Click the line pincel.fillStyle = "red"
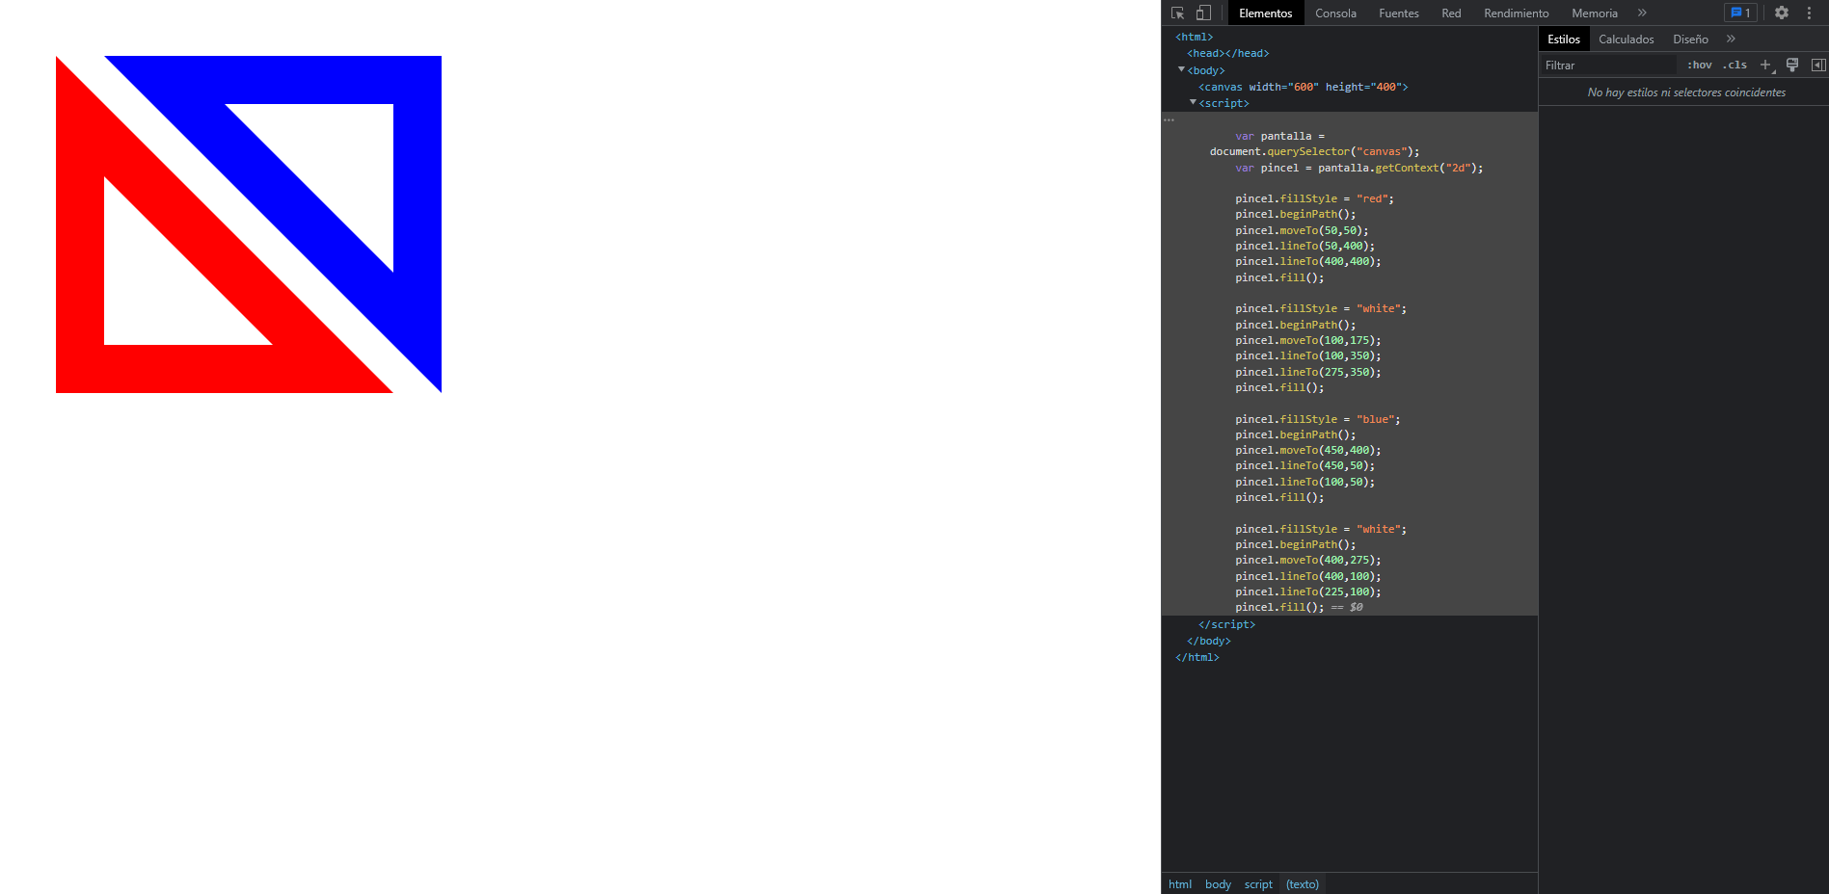The height and width of the screenshot is (894, 1829). point(1314,198)
